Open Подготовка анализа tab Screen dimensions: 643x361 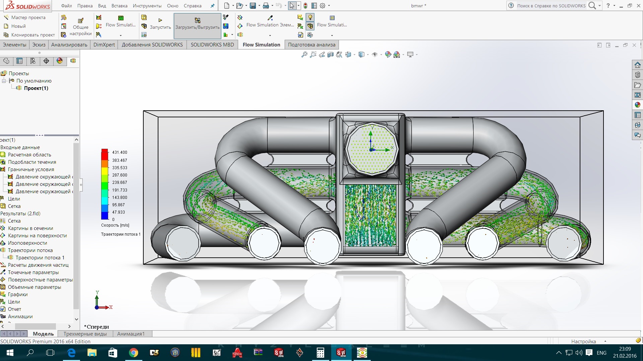(x=311, y=44)
